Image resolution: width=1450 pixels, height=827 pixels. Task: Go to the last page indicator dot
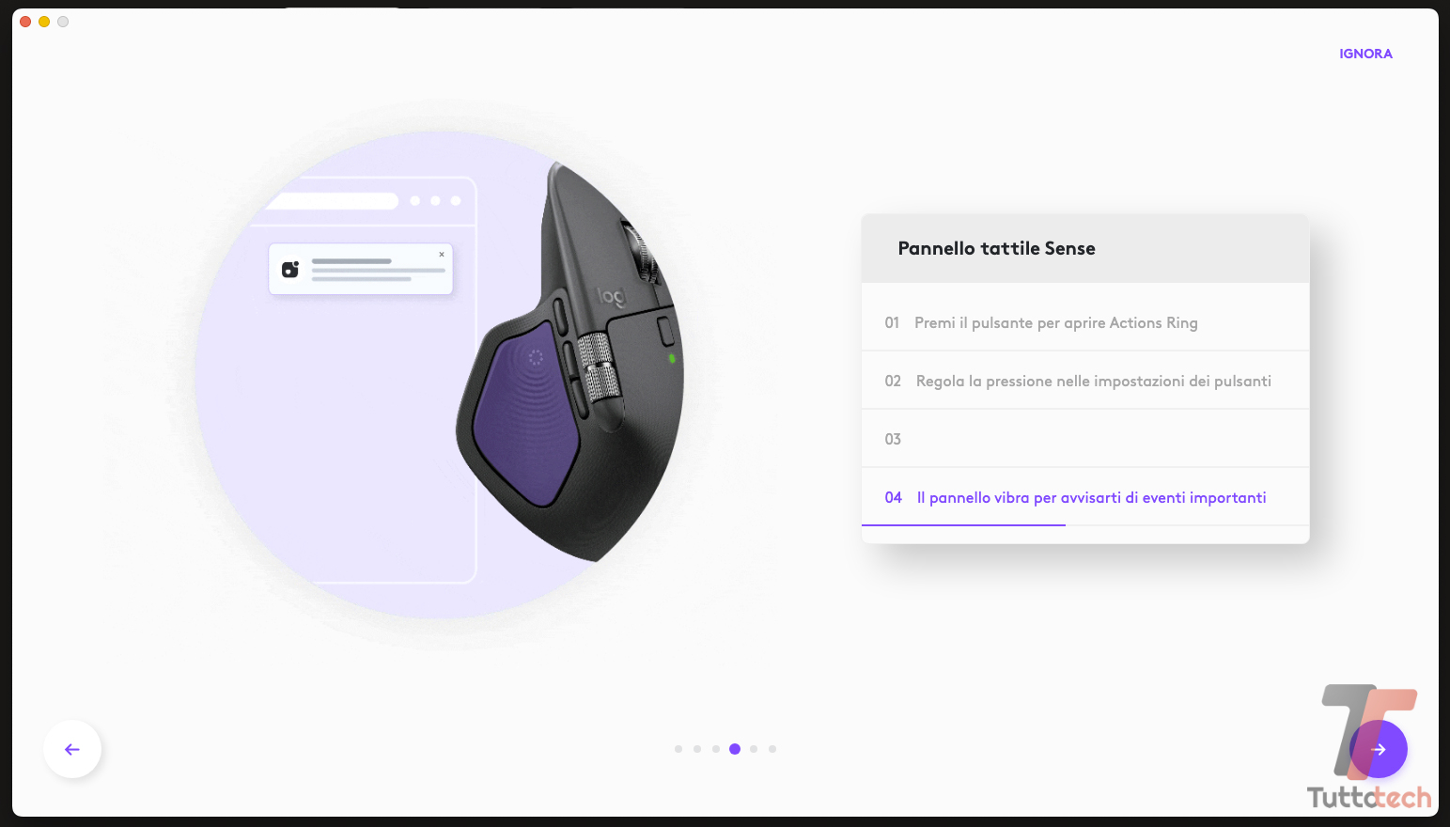pyautogui.click(x=772, y=749)
